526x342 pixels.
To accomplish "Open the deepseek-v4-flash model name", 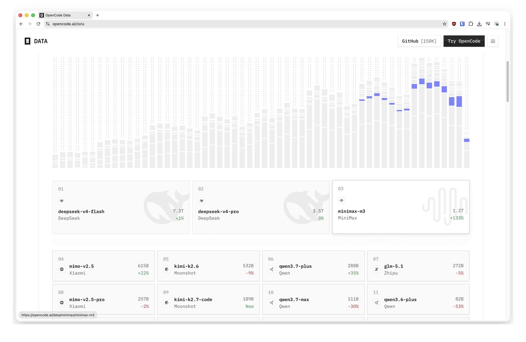I will pyautogui.click(x=81, y=212).
